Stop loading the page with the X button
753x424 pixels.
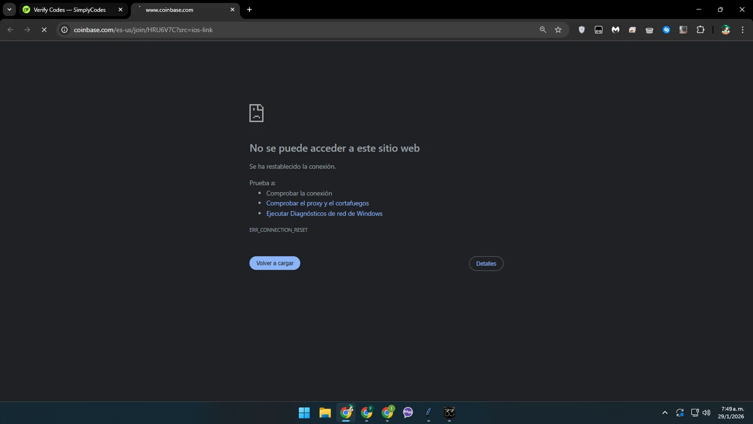pyautogui.click(x=44, y=30)
